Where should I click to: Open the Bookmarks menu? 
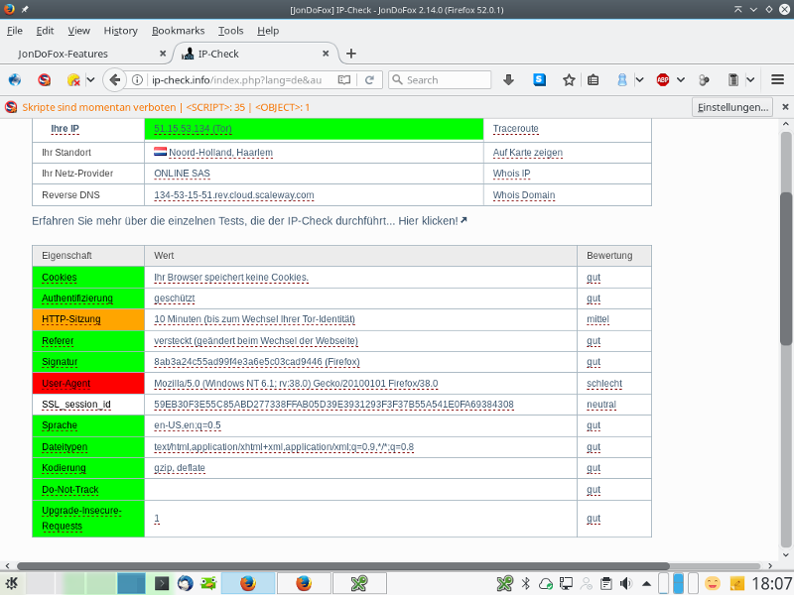179,31
